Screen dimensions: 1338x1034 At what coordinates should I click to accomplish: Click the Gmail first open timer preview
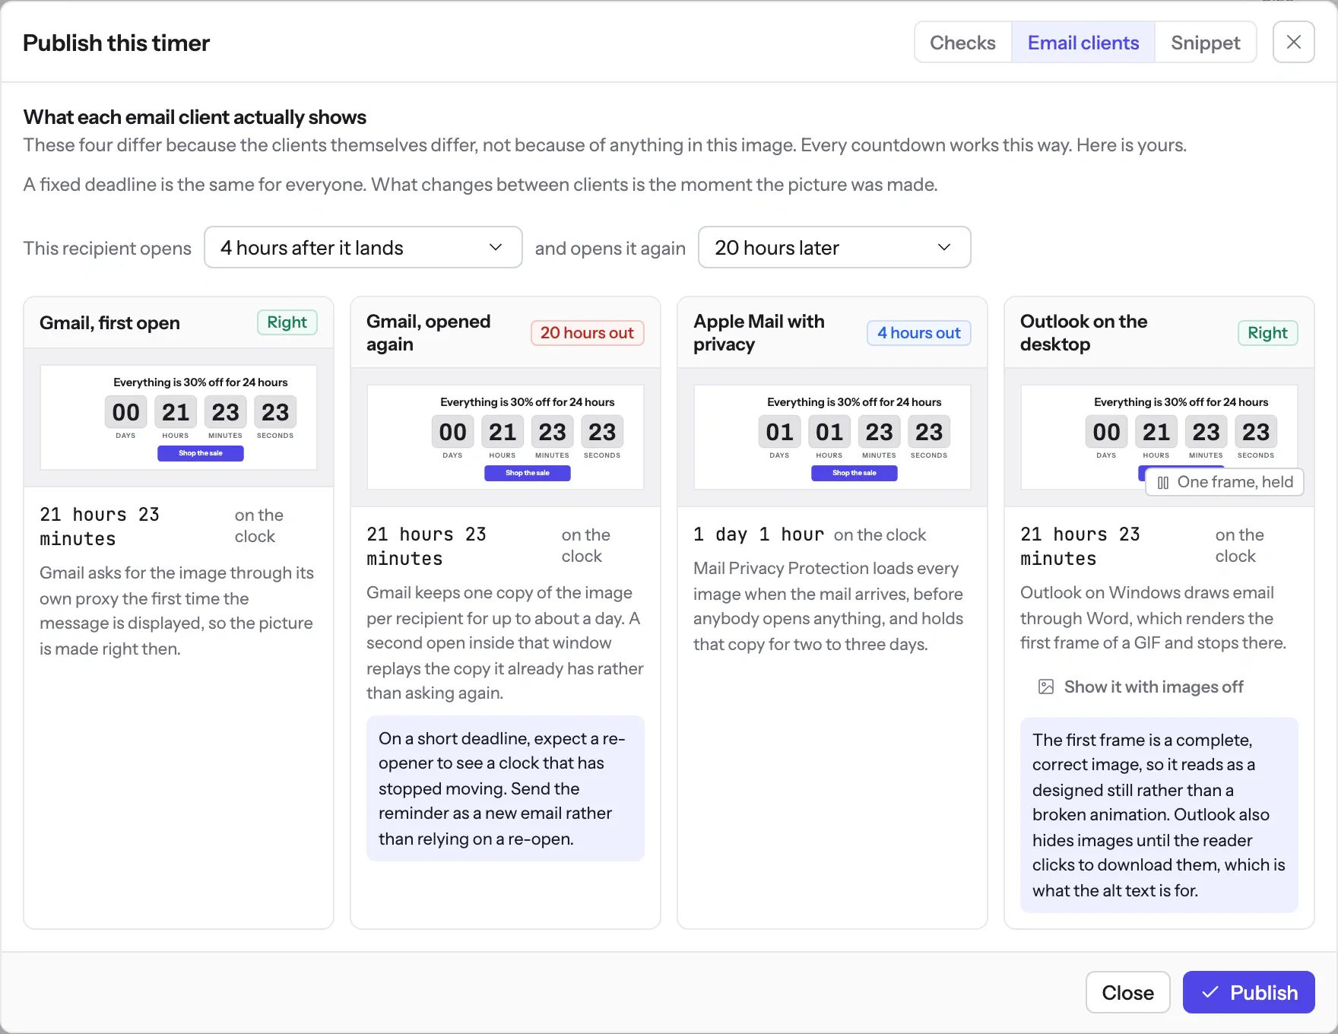coord(179,417)
